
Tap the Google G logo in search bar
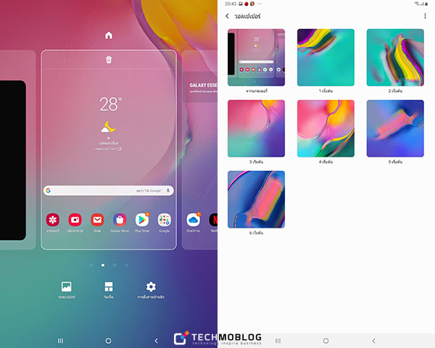pos(49,191)
